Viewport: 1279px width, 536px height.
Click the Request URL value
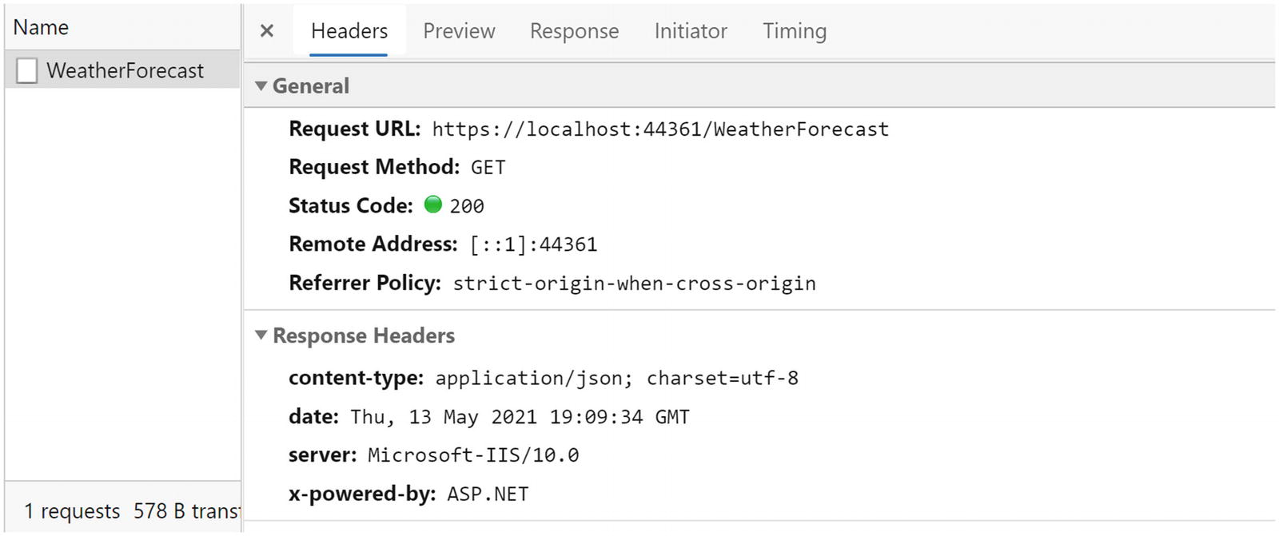(x=660, y=129)
